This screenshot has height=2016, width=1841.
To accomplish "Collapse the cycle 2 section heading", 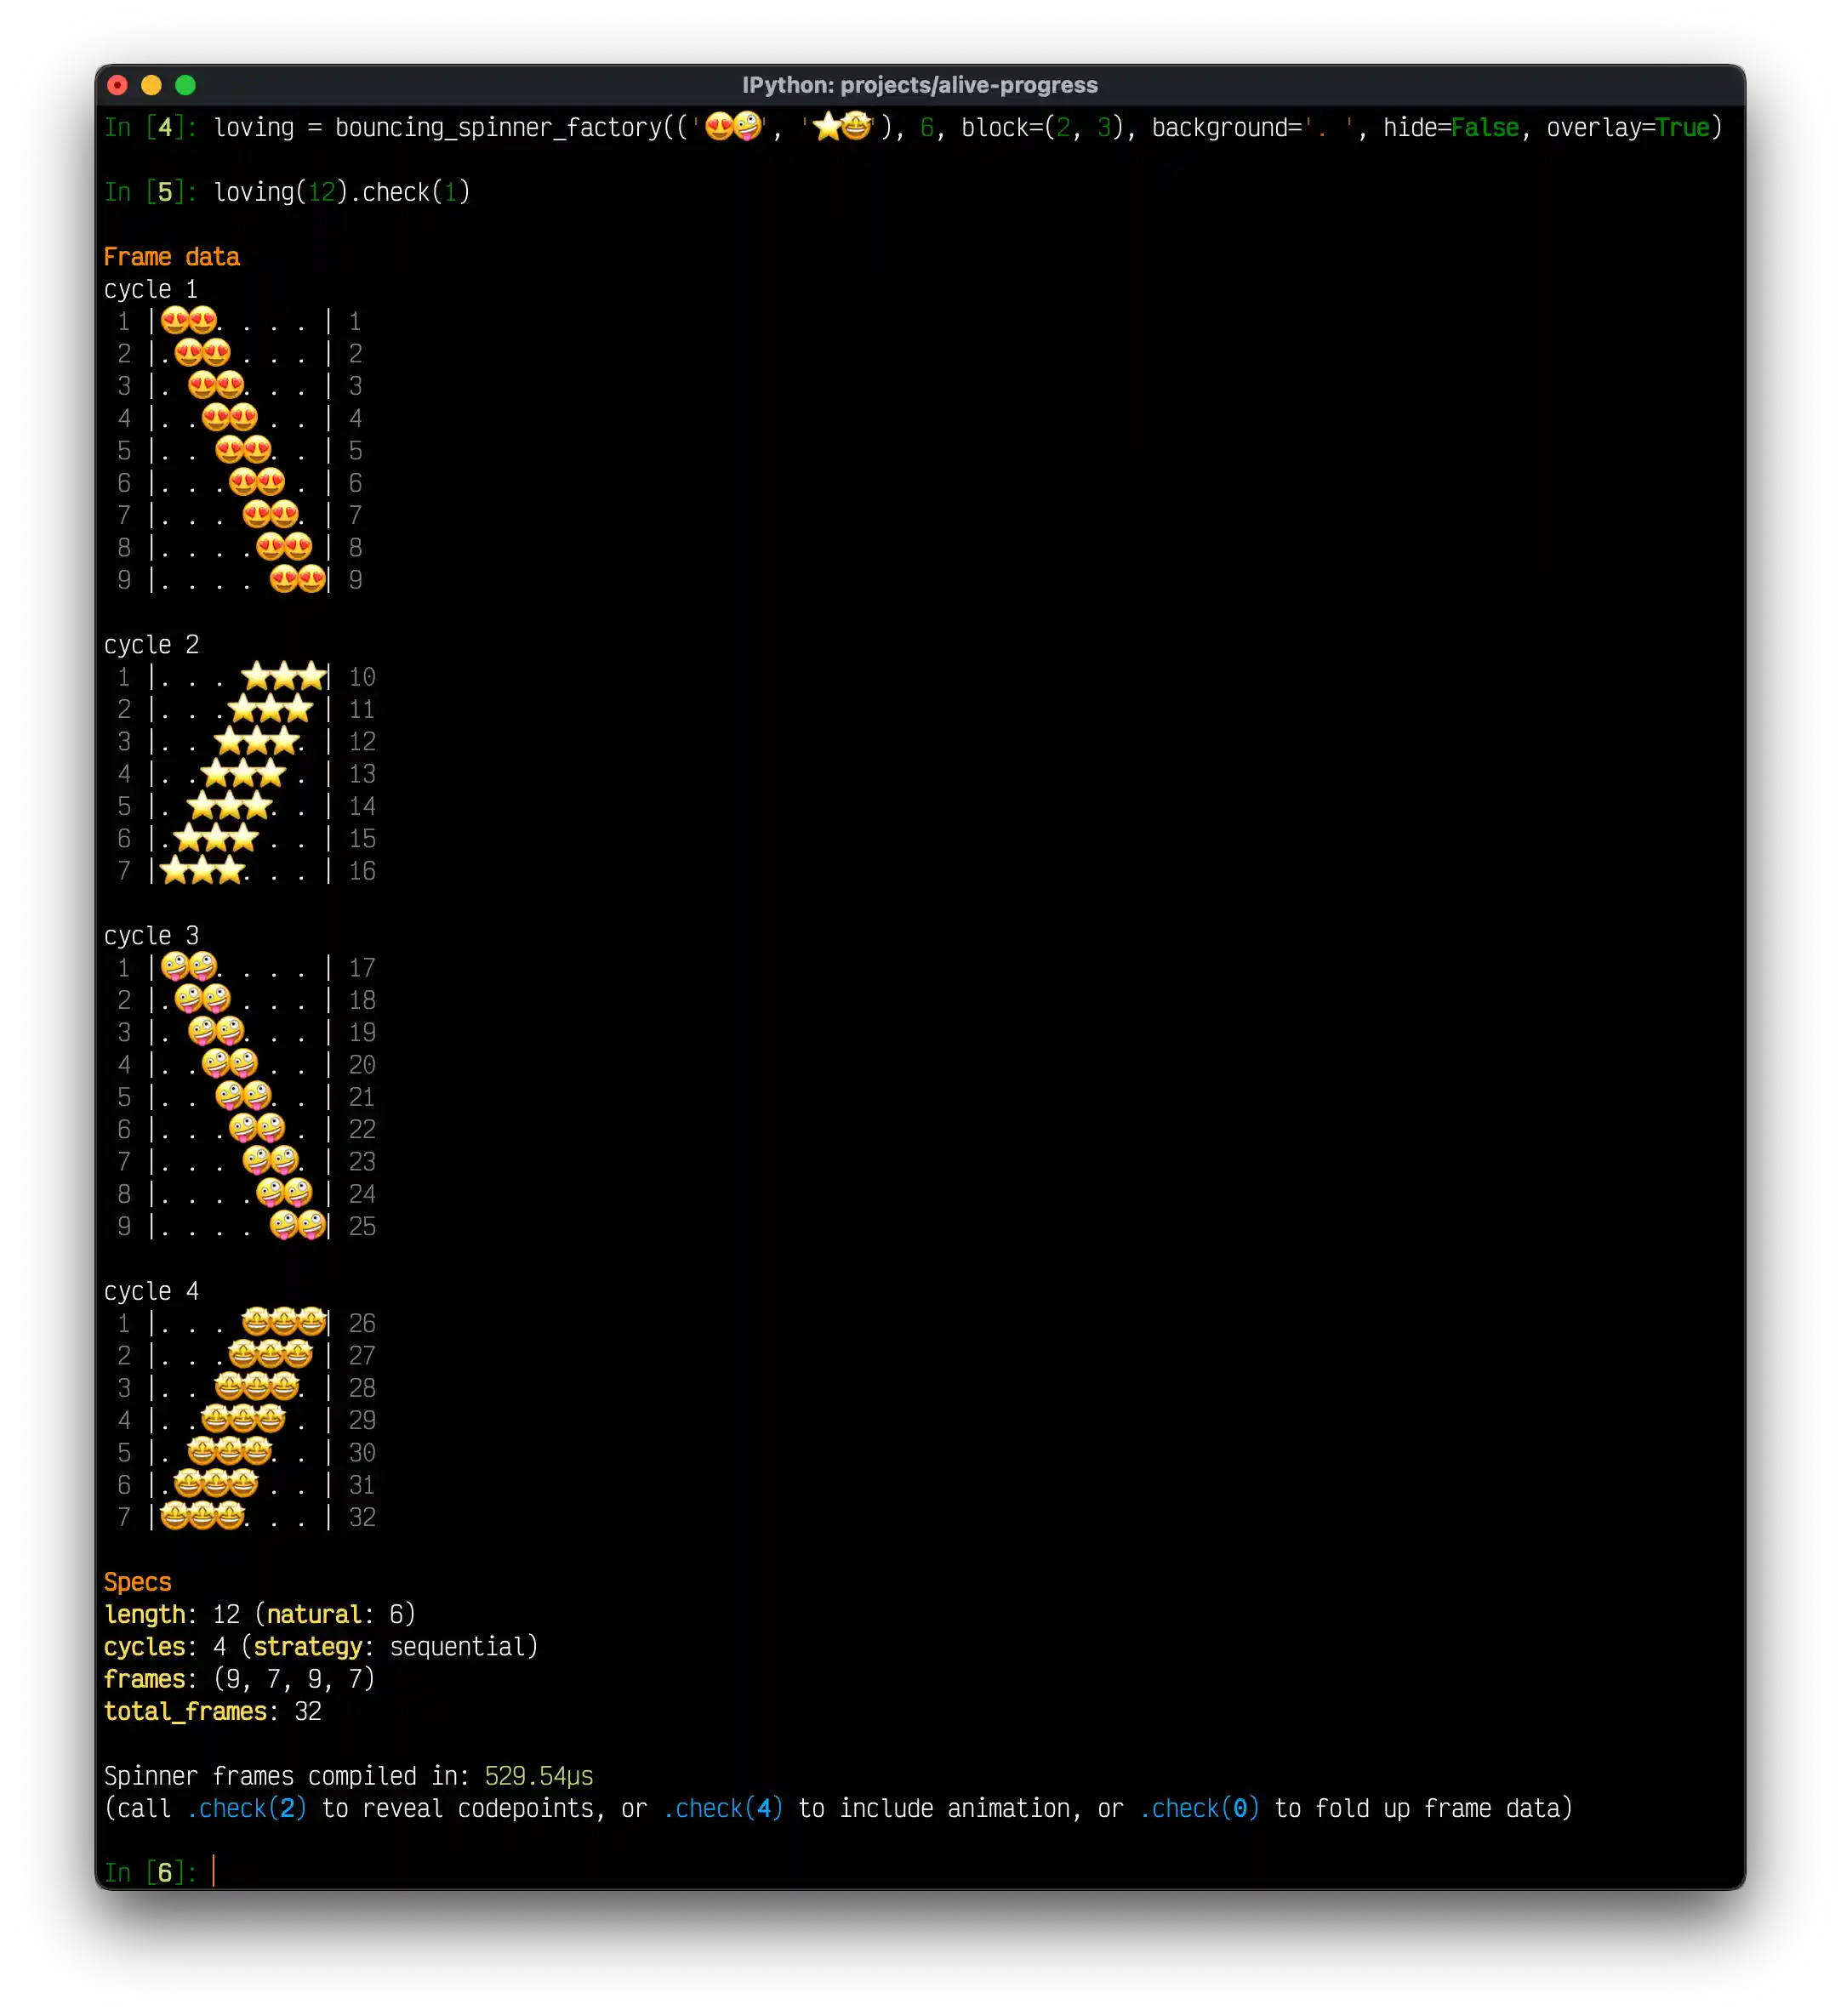I will click(x=151, y=644).
